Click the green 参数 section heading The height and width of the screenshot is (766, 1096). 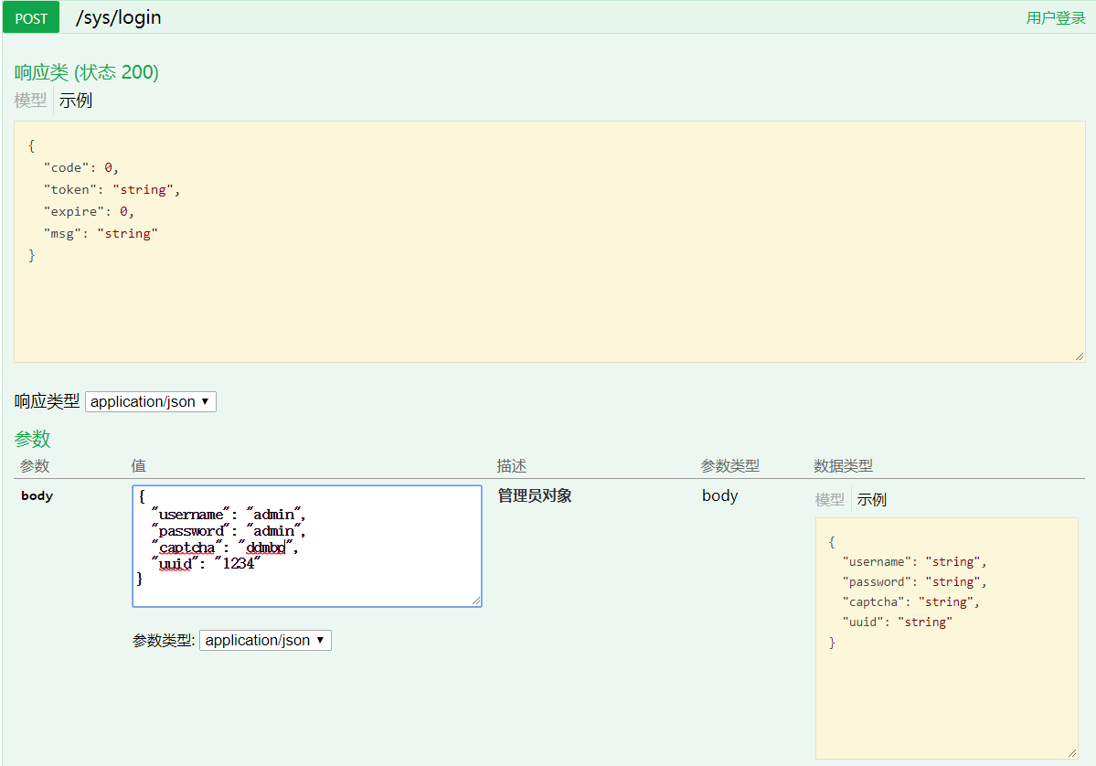tap(32, 439)
